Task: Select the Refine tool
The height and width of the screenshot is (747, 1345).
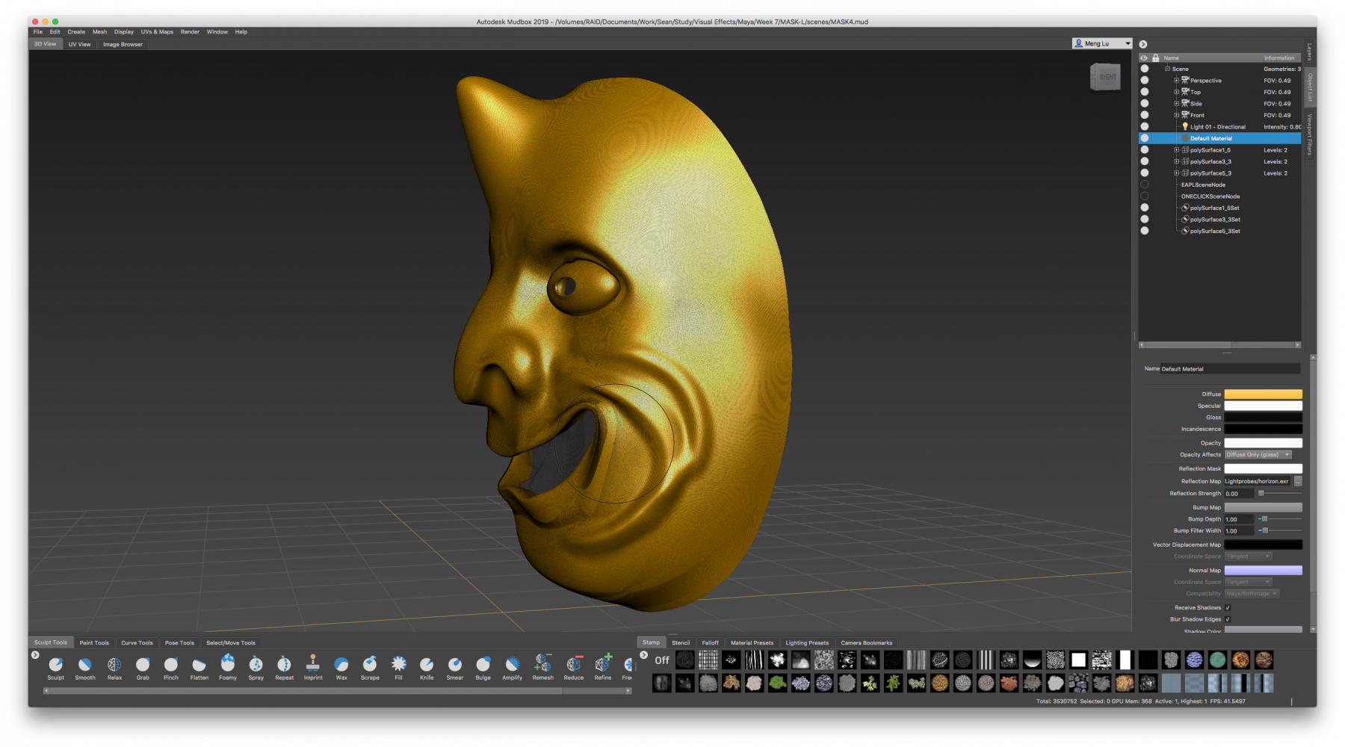Action: 603,666
